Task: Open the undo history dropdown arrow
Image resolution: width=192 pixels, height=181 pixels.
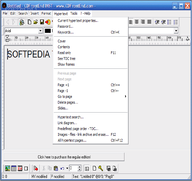Action: point(67,168)
